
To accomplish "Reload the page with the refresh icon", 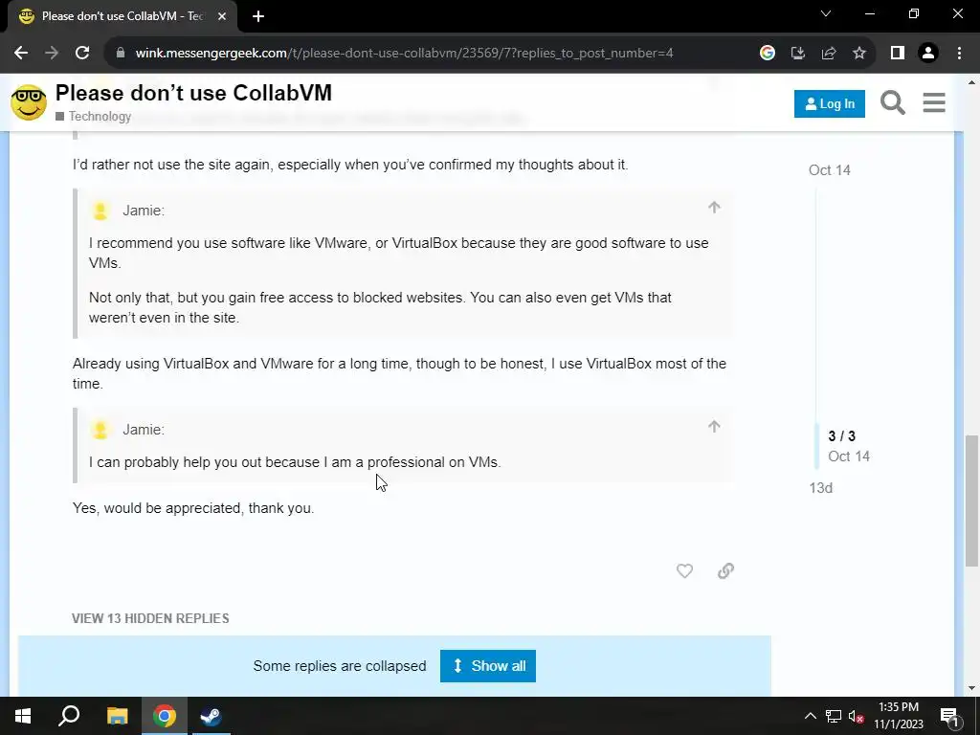I will coord(82,54).
